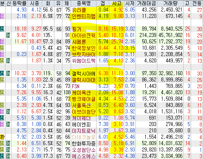Click the 신 badge in the 케이웨더 row
Screen dimensions: 203x159
tap(2, 118)
